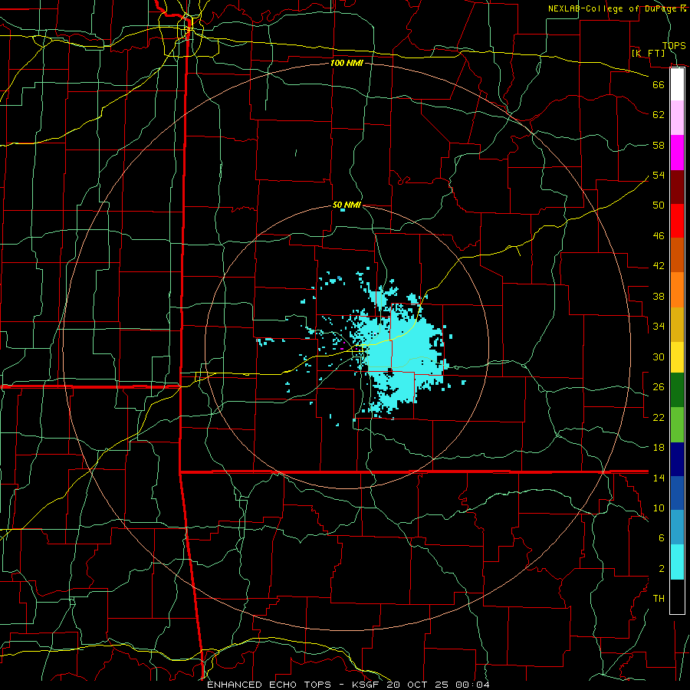The height and width of the screenshot is (690, 690).
Task: Click the 100 NMI range ring label
Action: (347, 63)
